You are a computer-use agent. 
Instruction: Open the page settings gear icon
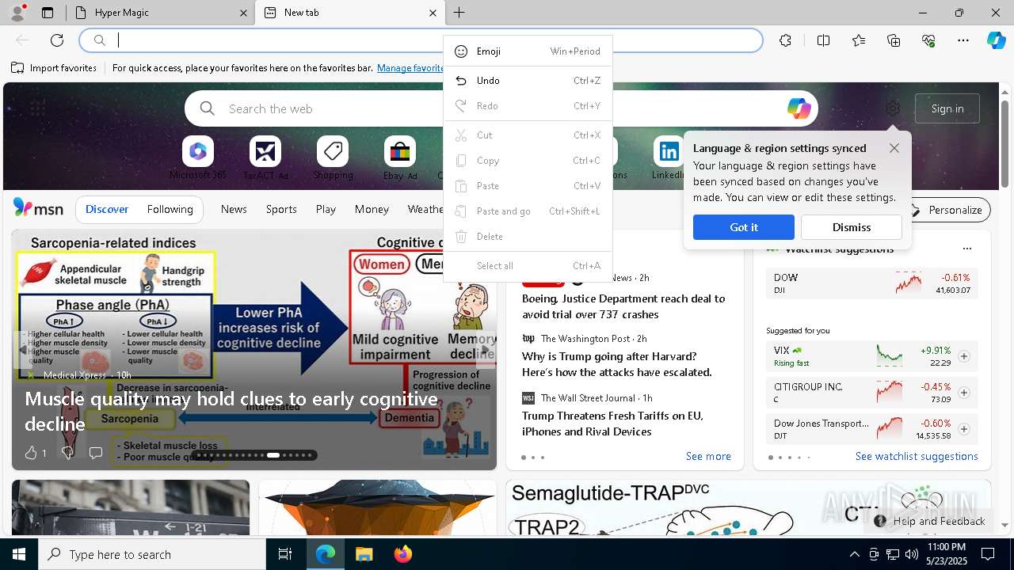click(893, 108)
